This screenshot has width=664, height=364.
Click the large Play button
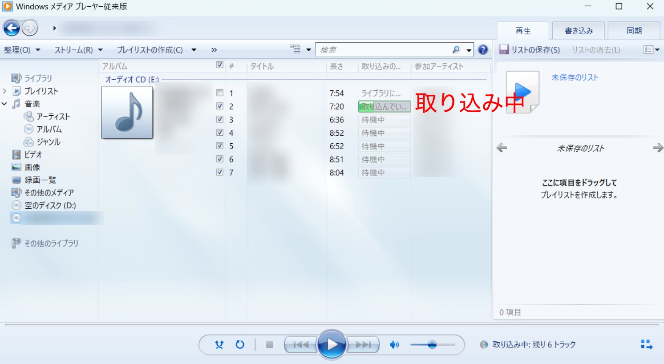pyautogui.click(x=332, y=344)
